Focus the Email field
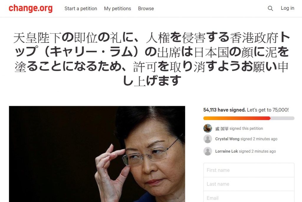The image size is (302, 202). coord(249,197)
